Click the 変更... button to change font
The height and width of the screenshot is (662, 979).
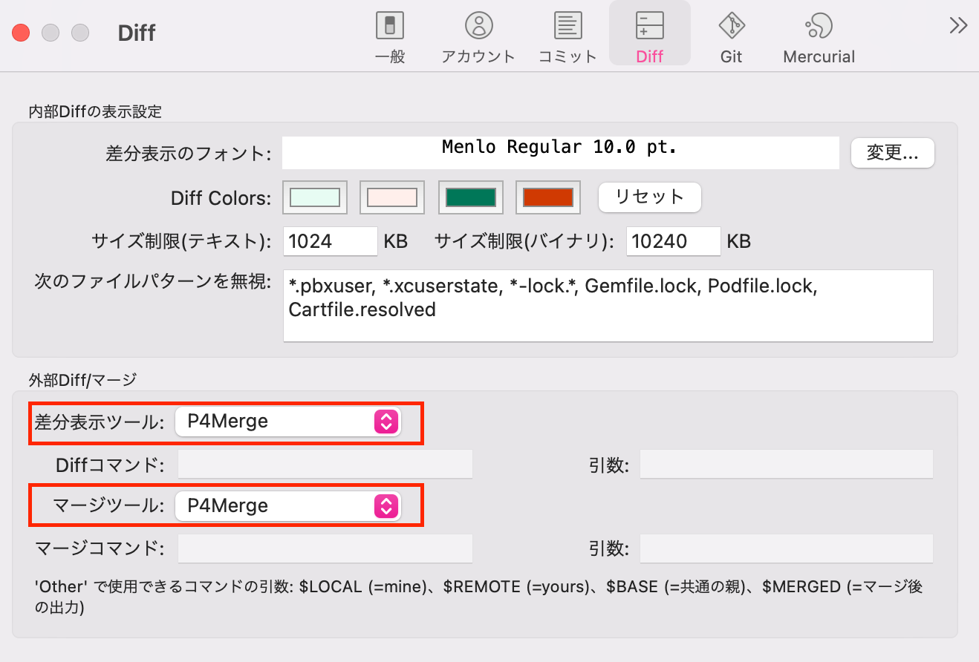pyautogui.click(x=892, y=153)
